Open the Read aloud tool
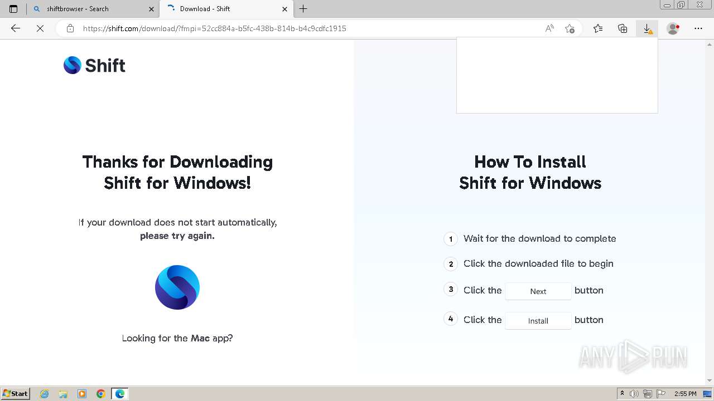The width and height of the screenshot is (714, 401). pos(549,28)
